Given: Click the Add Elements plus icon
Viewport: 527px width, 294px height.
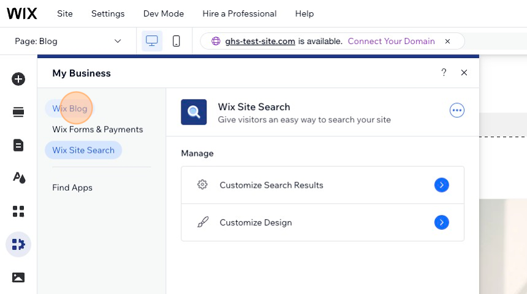Looking at the screenshot, I should [x=18, y=79].
